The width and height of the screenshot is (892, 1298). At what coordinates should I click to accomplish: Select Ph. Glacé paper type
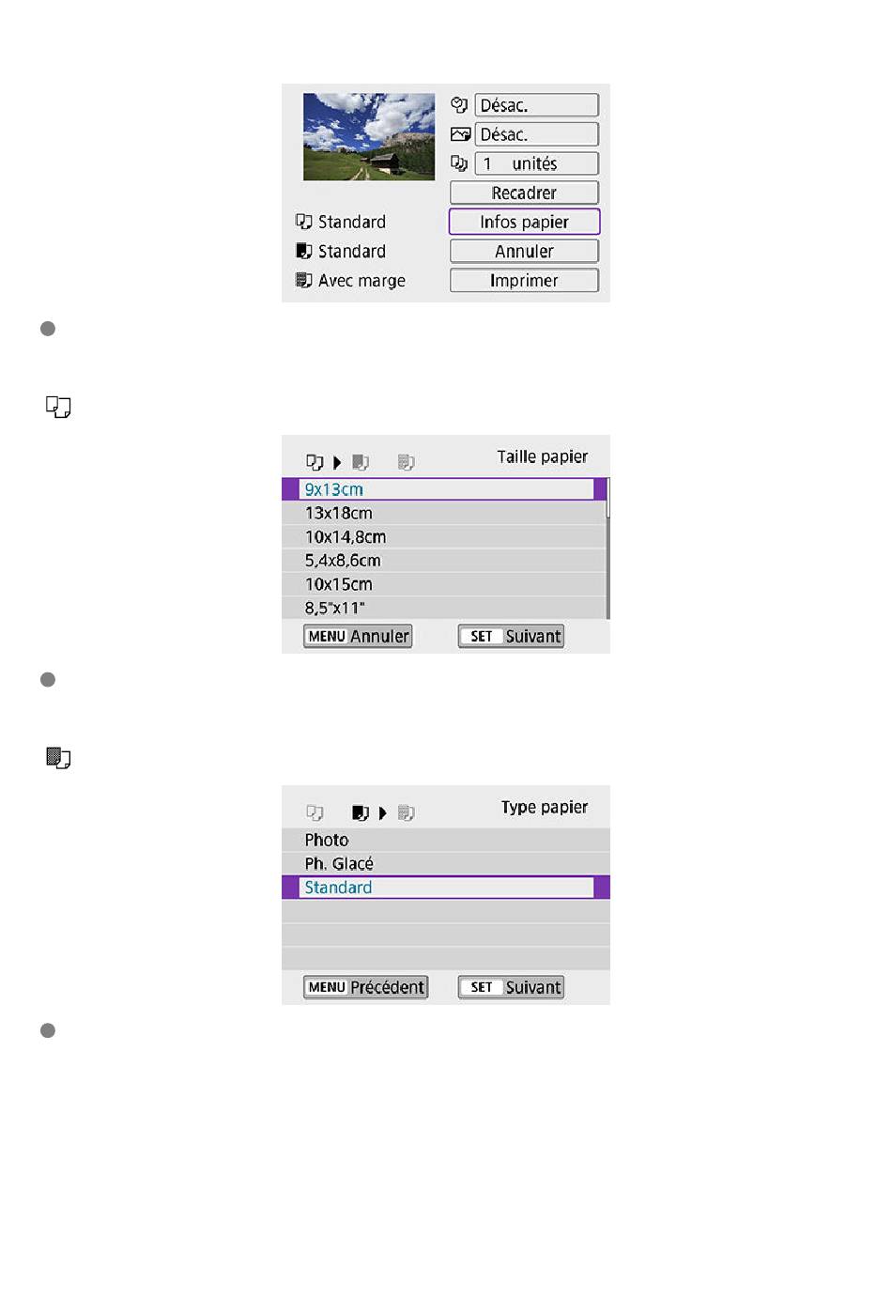coord(446,863)
